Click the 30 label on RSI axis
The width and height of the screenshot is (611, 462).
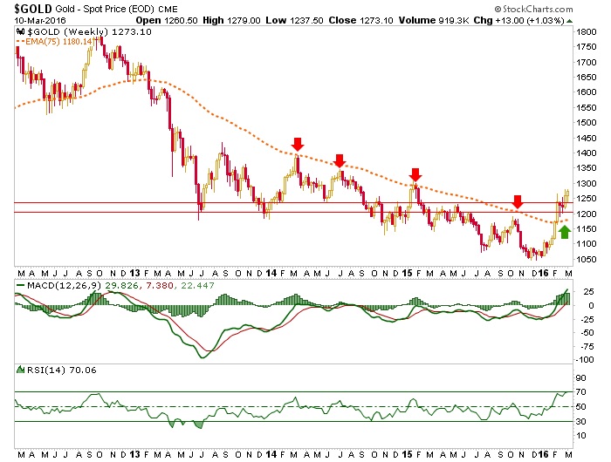(581, 421)
